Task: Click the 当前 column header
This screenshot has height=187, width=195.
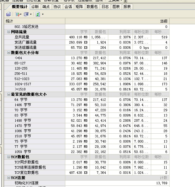Action: coord(117,21)
